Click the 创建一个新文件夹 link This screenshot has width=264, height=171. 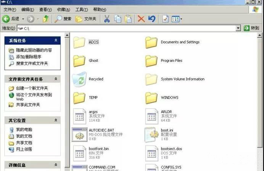click(x=32, y=88)
